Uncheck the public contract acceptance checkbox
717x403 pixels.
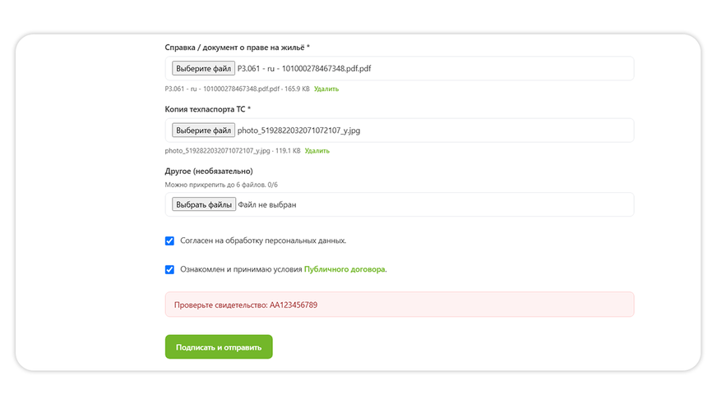[169, 269]
